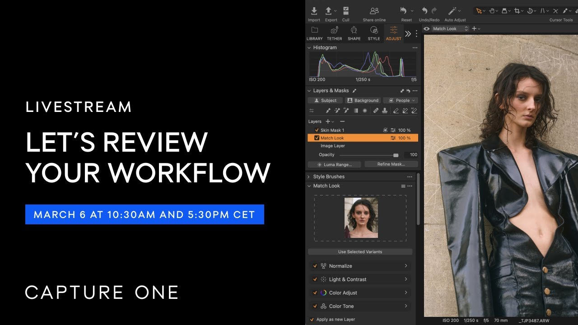The width and height of the screenshot is (578, 325).
Task: Click the Reset adjustments icon
Action: 404,11
